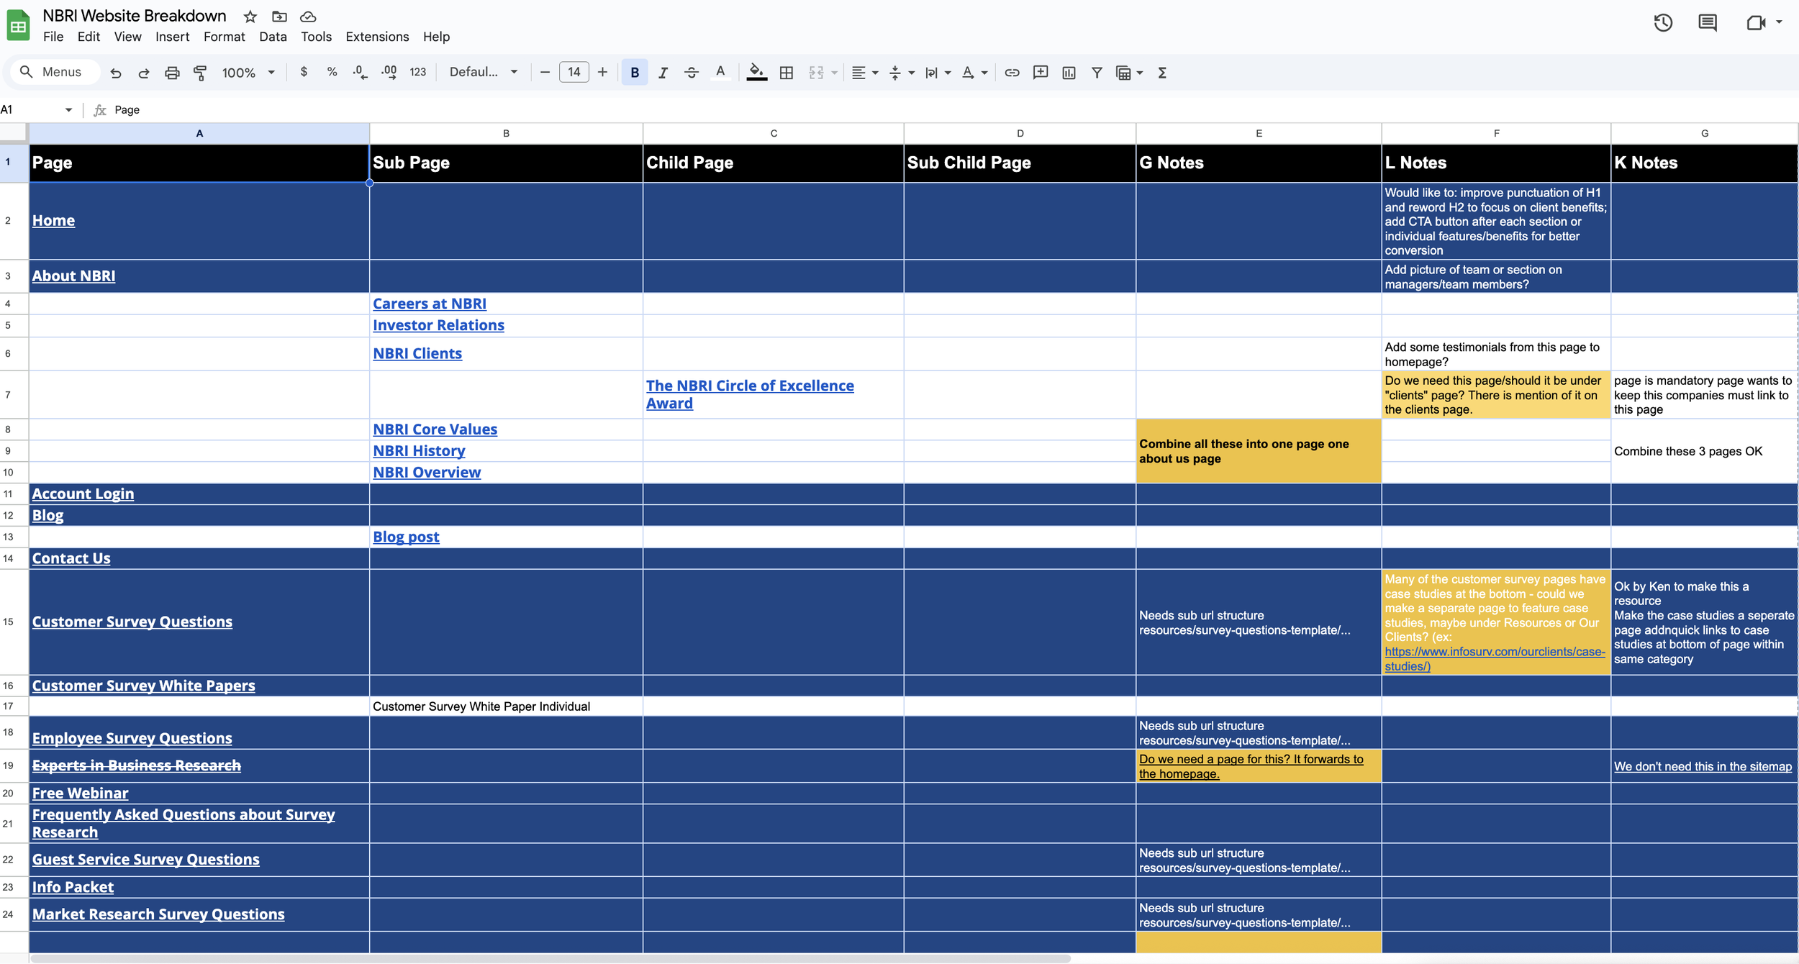The image size is (1799, 964).
Task: Open the comments panel icon
Action: tap(1708, 23)
